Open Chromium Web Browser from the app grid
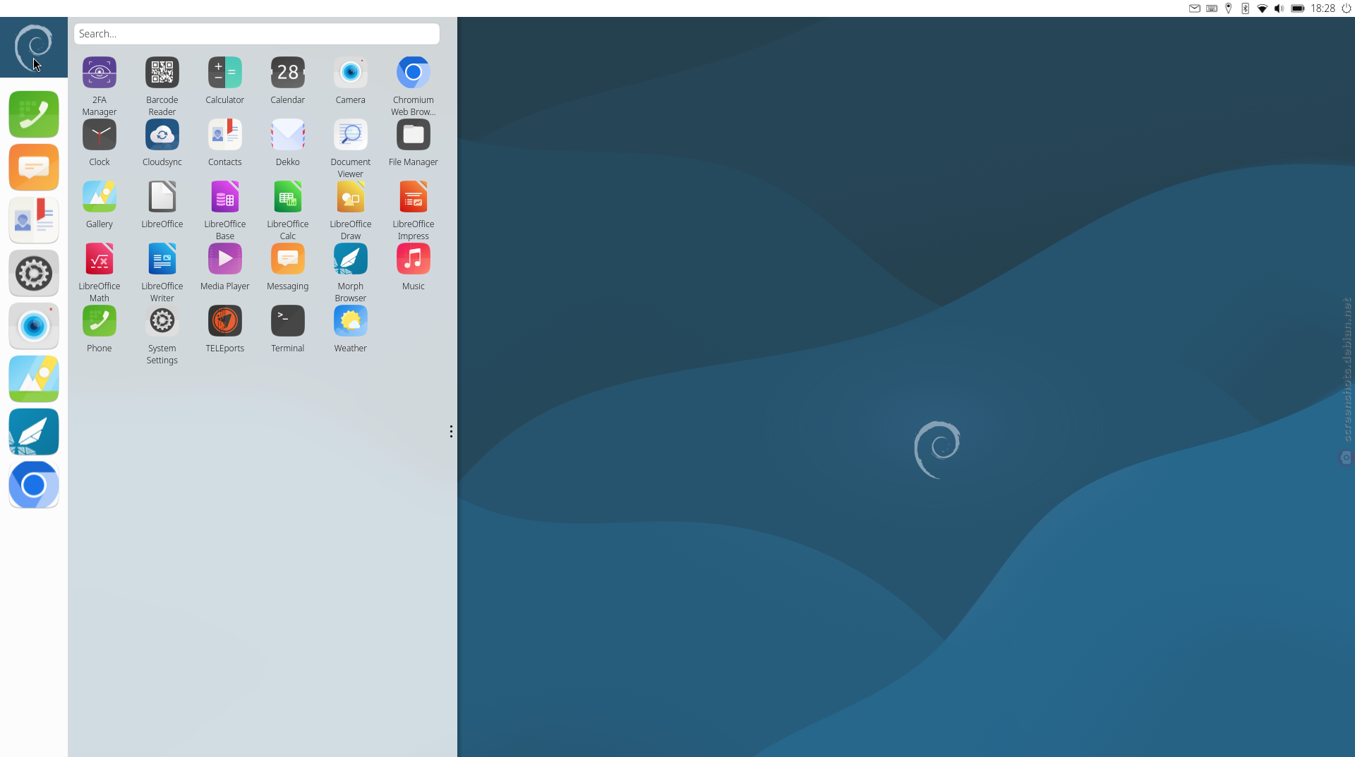The height and width of the screenshot is (757, 1355). tap(414, 73)
